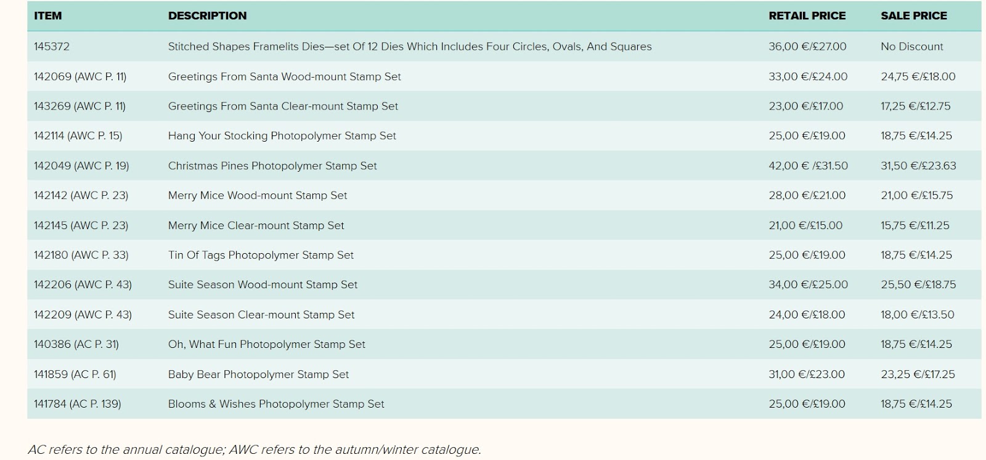Click Greetings From Santa Clear-mount Stamp Set
This screenshot has height=460, width=986.
pyautogui.click(x=283, y=106)
